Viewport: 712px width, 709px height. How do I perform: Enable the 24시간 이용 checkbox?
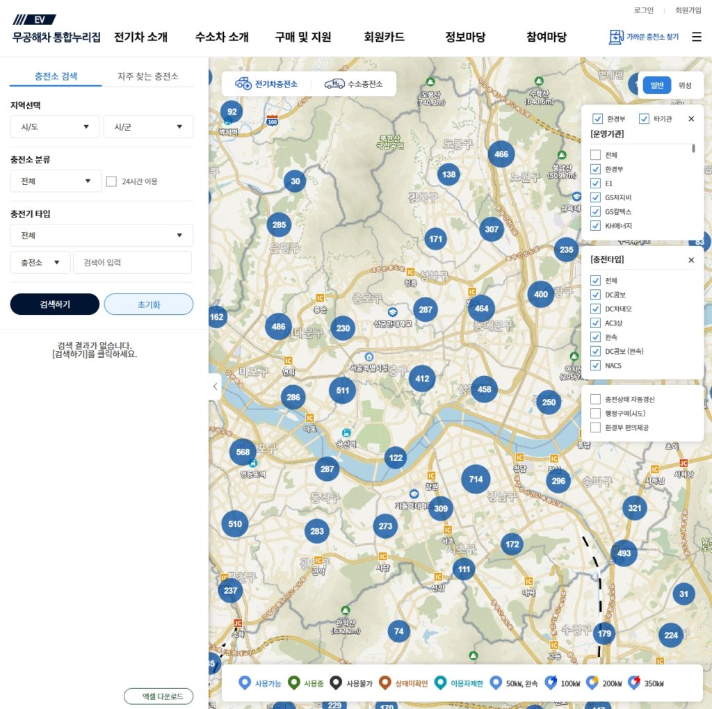(x=111, y=181)
